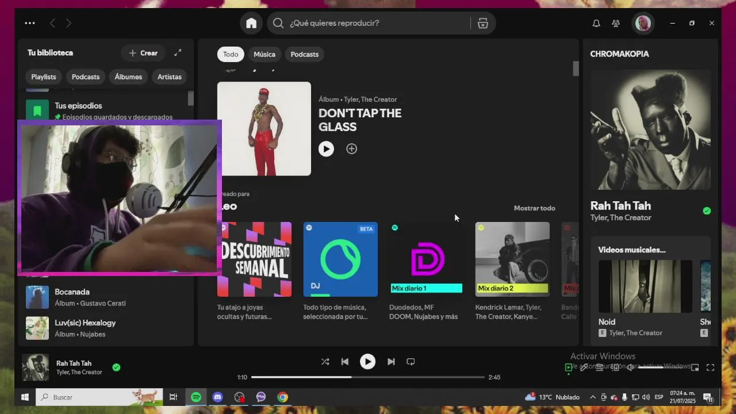Click the Crear button
This screenshot has width=736, height=414.
coord(143,53)
